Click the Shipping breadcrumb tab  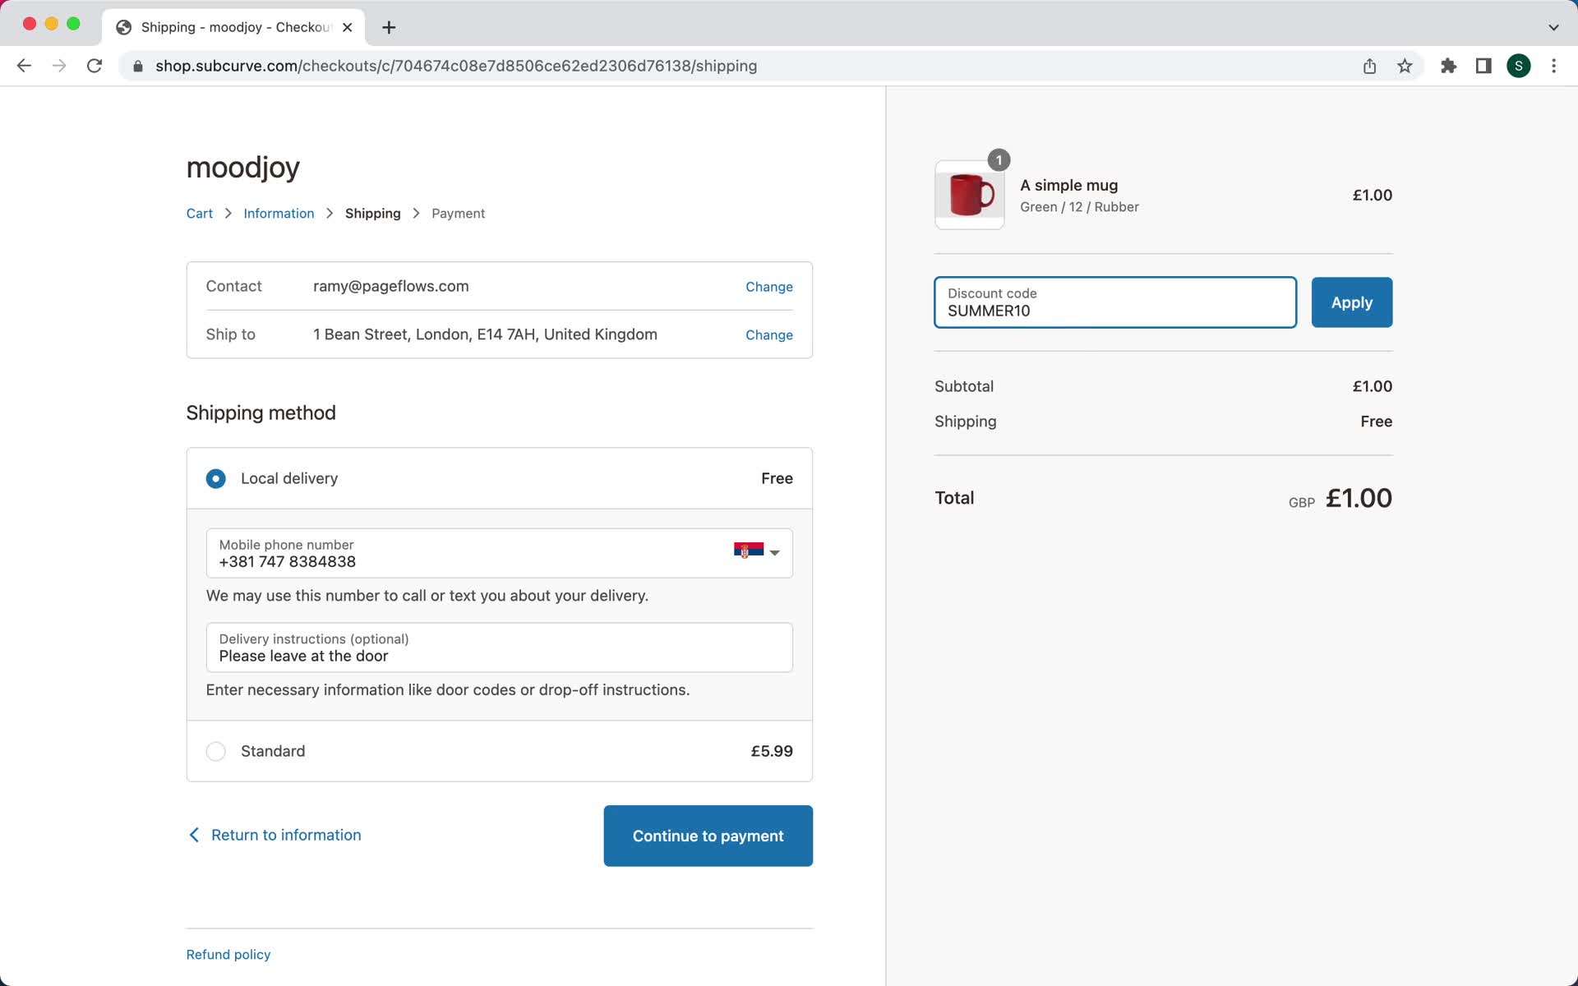(372, 213)
